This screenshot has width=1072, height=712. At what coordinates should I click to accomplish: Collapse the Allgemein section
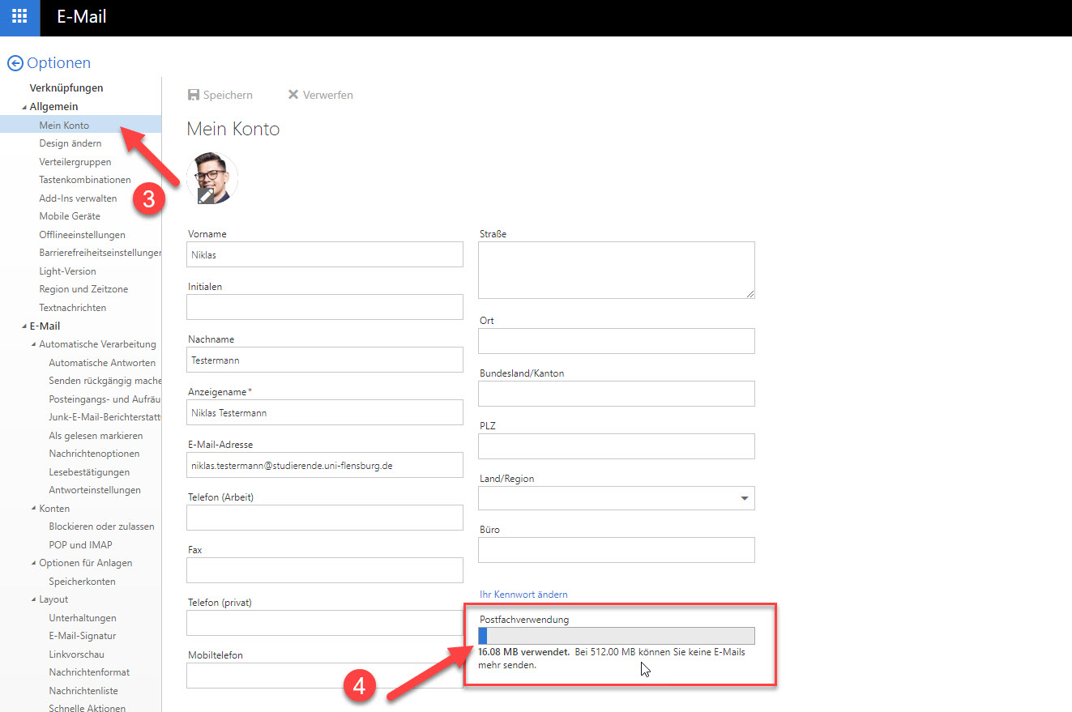(24, 107)
